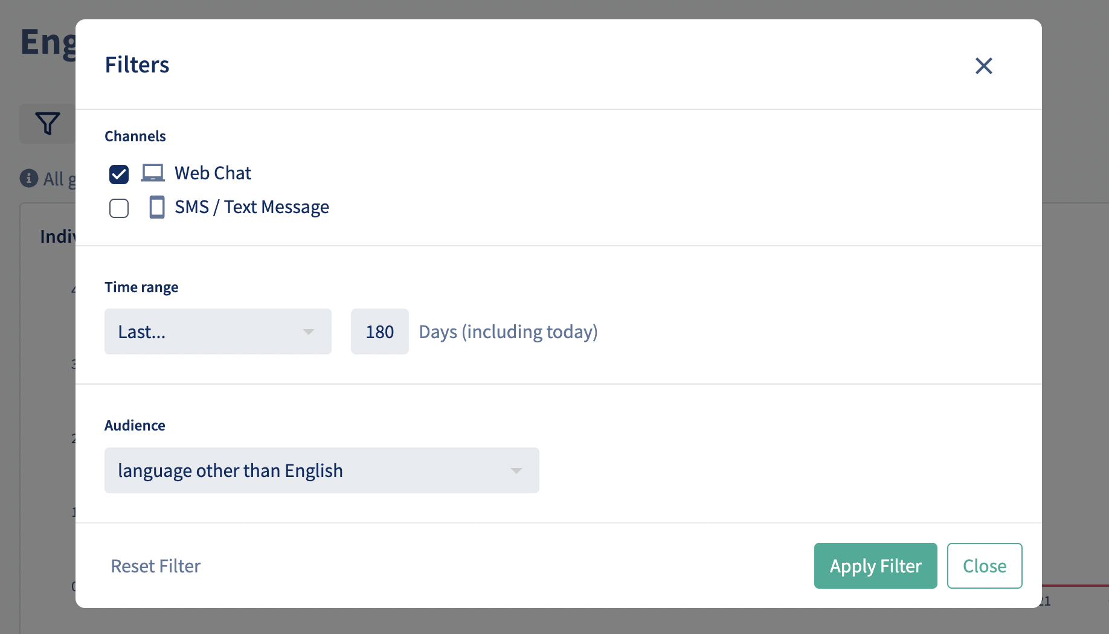Click the info circle icon

pyautogui.click(x=29, y=178)
